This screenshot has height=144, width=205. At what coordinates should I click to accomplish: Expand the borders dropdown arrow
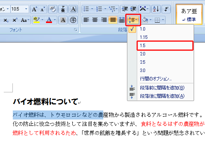point(163,20)
